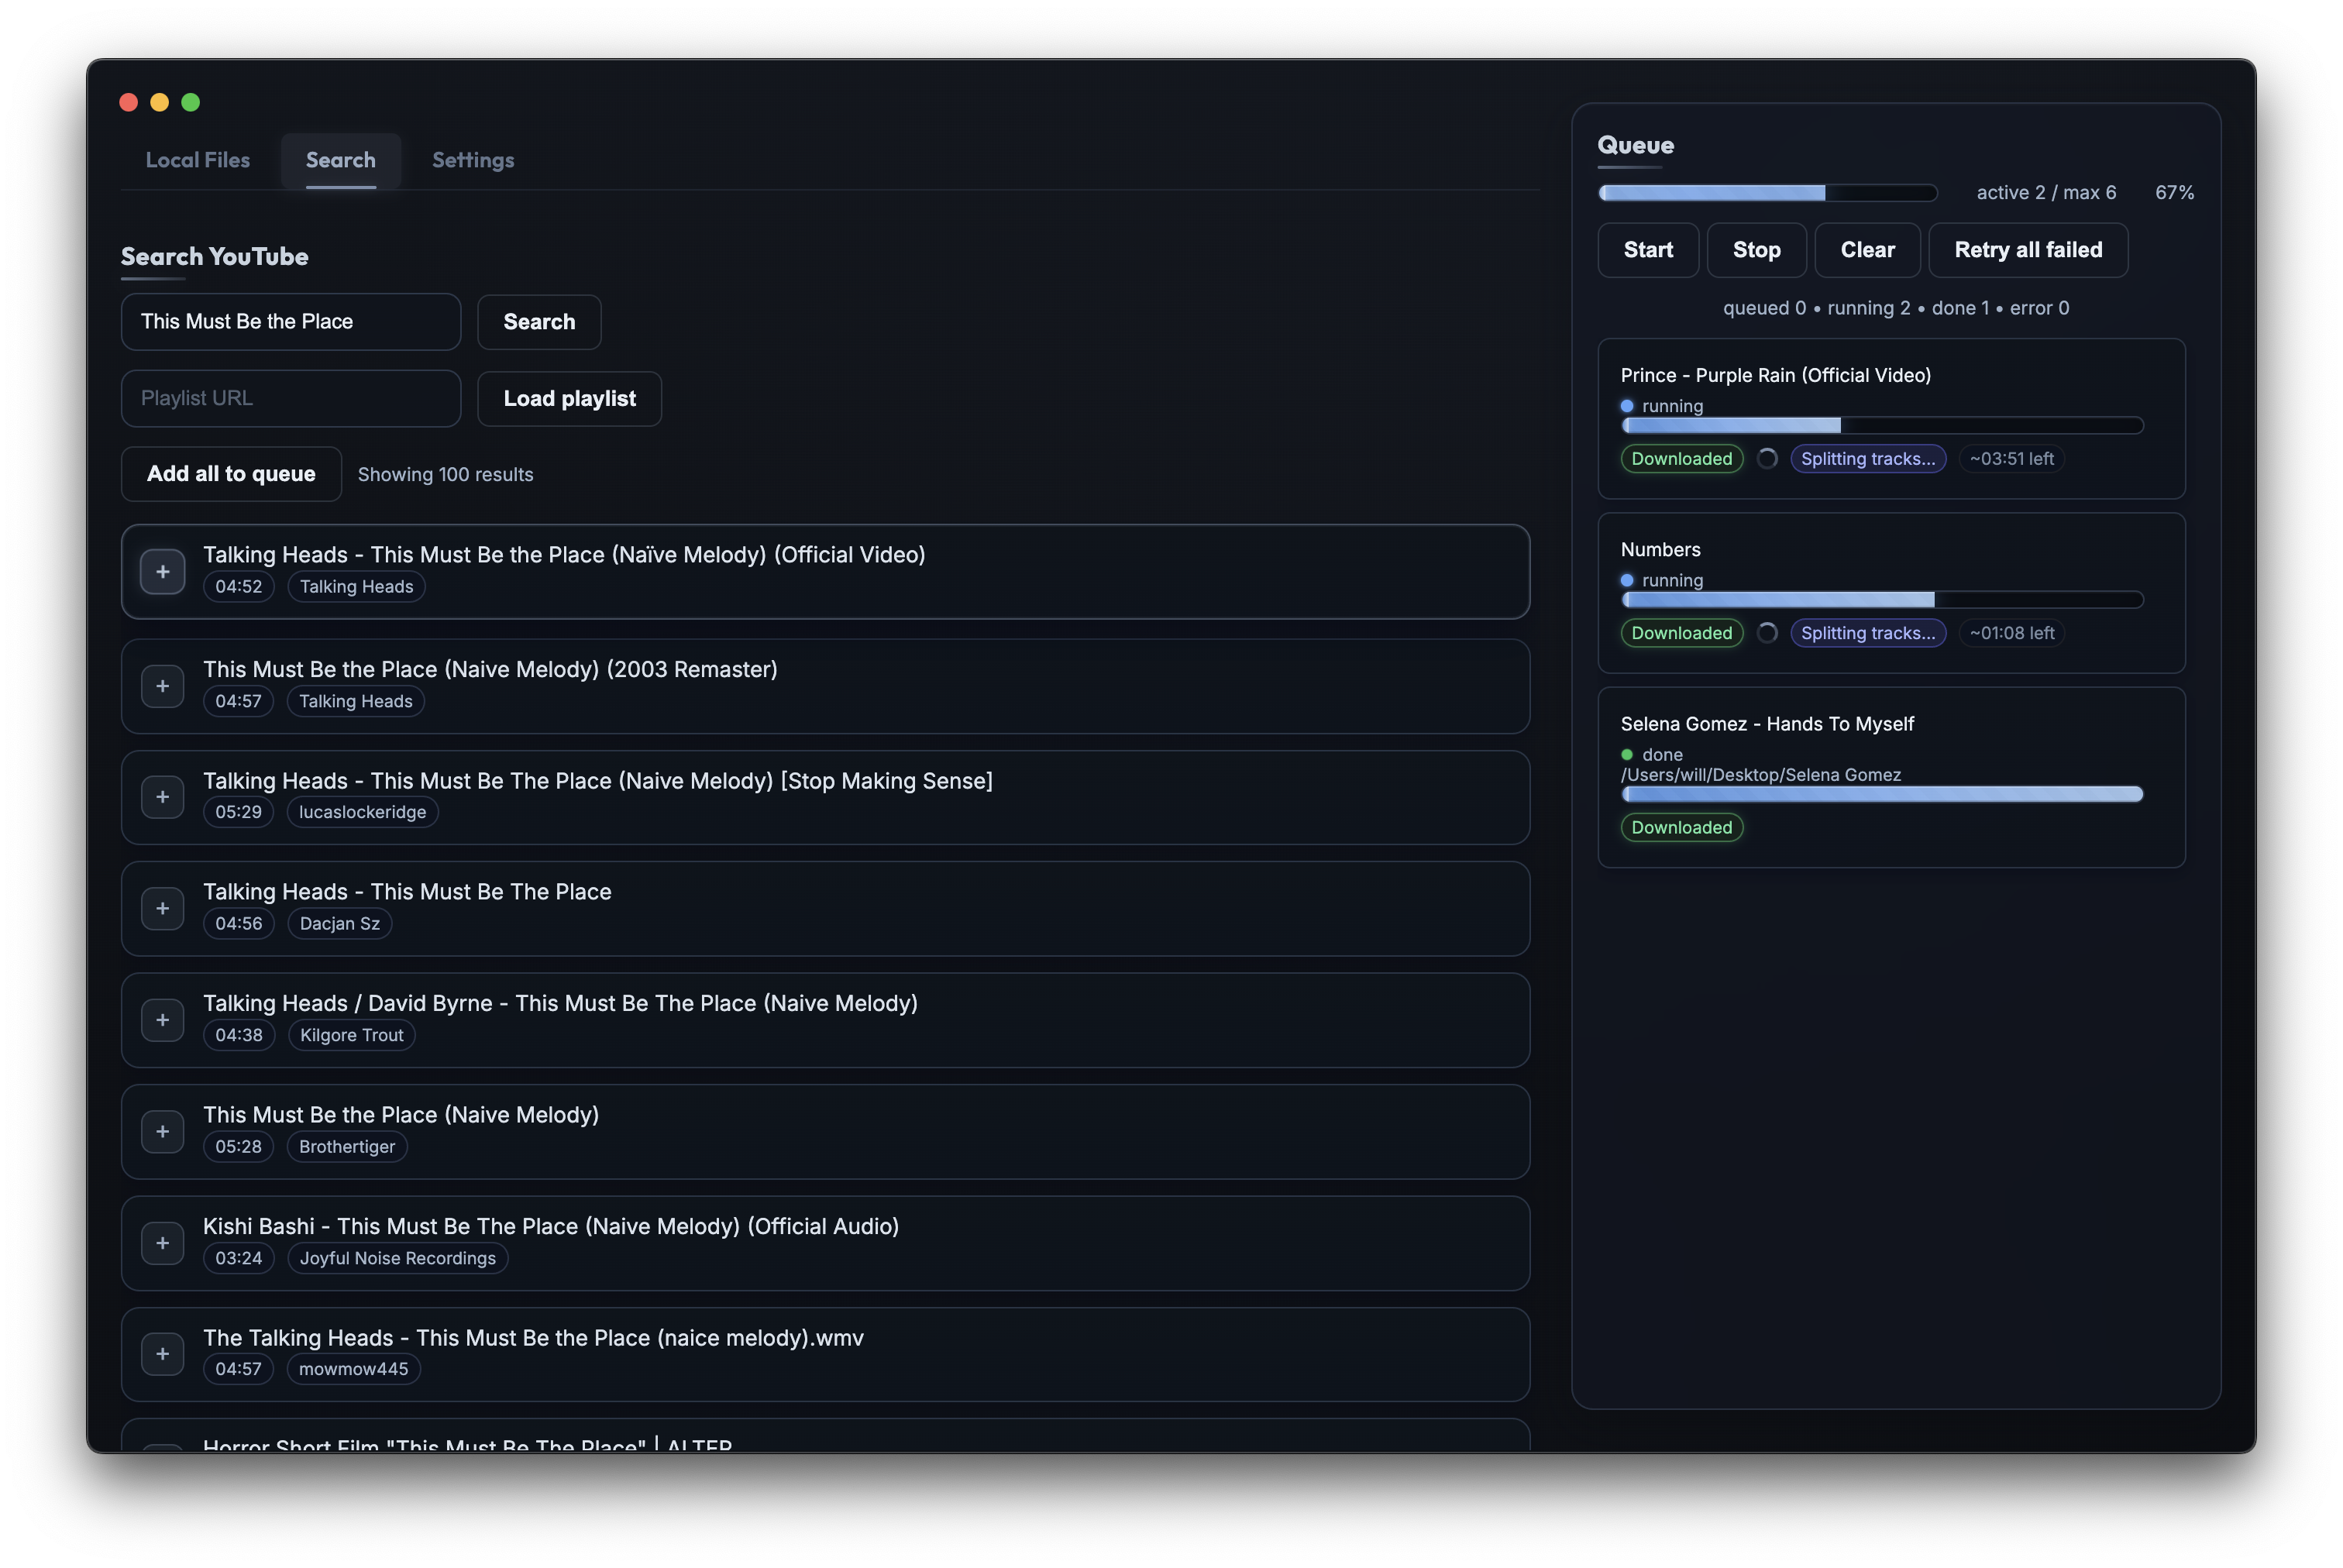Click the Playlist URL input field
This screenshot has width=2343, height=1568.
click(290, 398)
